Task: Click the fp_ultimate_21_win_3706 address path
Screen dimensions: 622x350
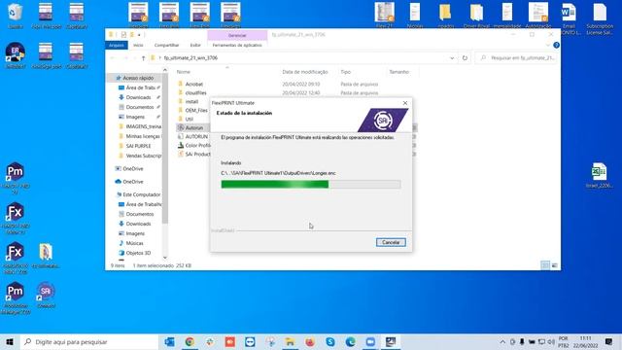Action: pyautogui.click(x=190, y=58)
